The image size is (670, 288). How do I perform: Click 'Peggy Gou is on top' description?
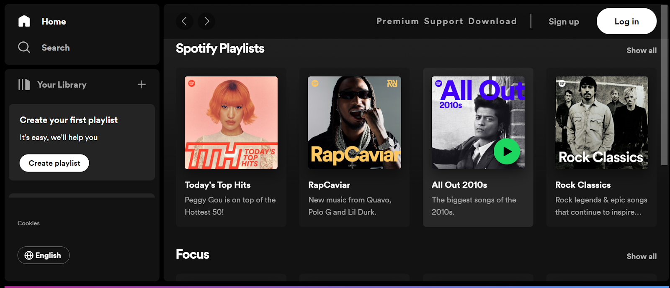pos(230,206)
